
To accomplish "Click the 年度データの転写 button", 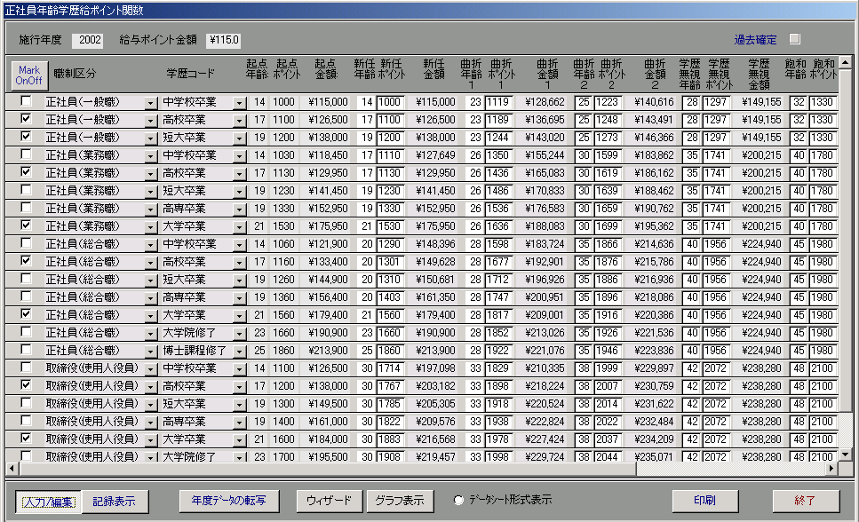I will point(229,500).
